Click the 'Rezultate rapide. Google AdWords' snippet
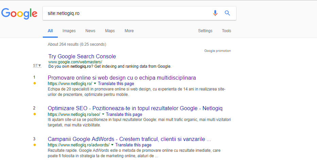 point(134,153)
